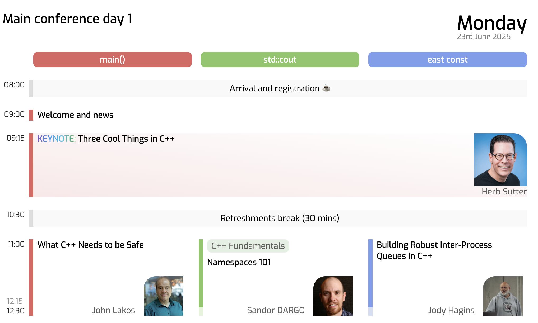Viewport: 538px width, 323px height.
Task: Click John Lakos's speaker photo
Action: tap(164, 296)
